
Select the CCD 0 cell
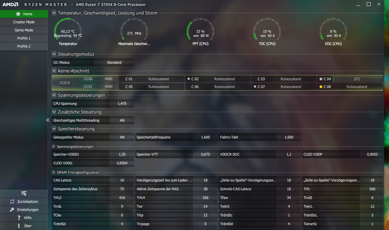[x=65, y=83]
